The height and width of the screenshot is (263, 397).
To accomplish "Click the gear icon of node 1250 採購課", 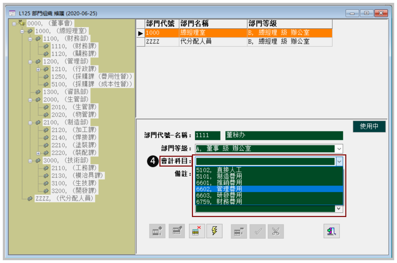I will tap(46, 77).
